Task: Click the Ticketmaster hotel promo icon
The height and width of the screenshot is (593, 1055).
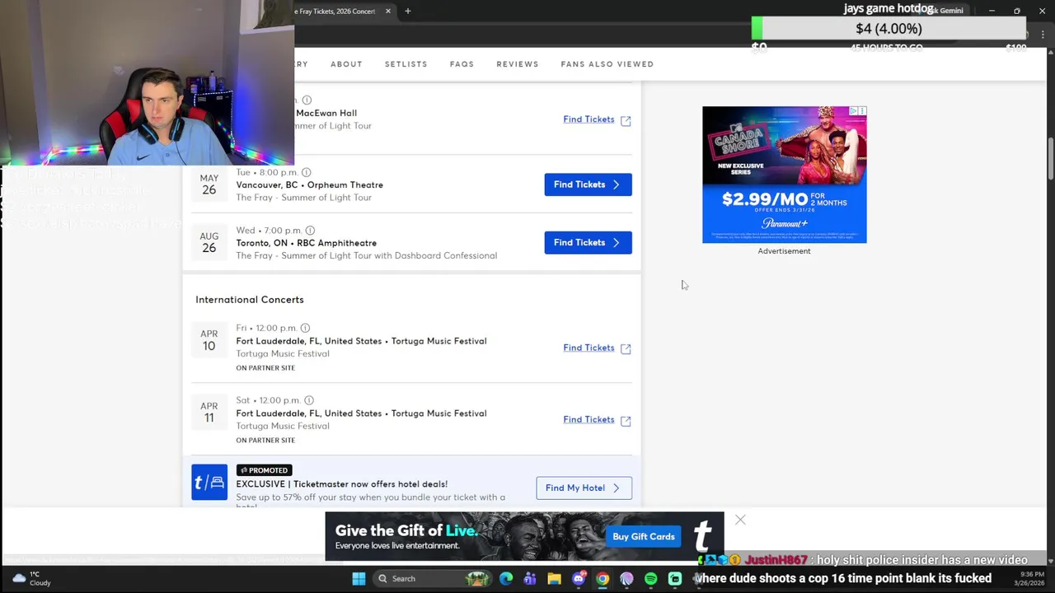Action: coord(209,483)
